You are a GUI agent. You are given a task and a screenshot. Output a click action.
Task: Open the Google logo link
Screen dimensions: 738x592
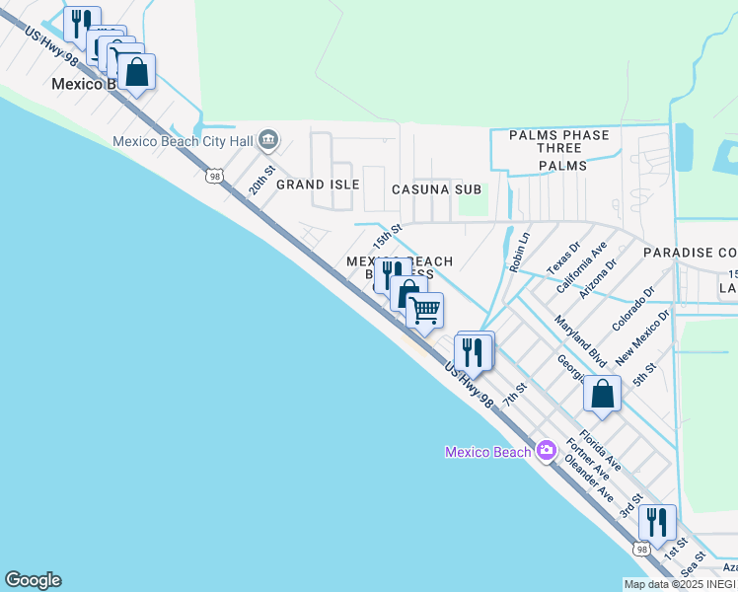point(33,580)
